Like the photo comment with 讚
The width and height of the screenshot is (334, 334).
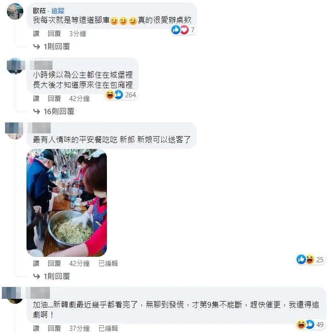36,264
